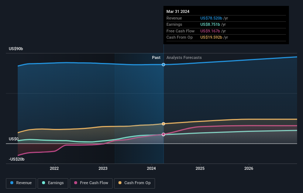The image size is (303, 193).
Task: Click the 2026 x-axis label
Action: (249, 168)
